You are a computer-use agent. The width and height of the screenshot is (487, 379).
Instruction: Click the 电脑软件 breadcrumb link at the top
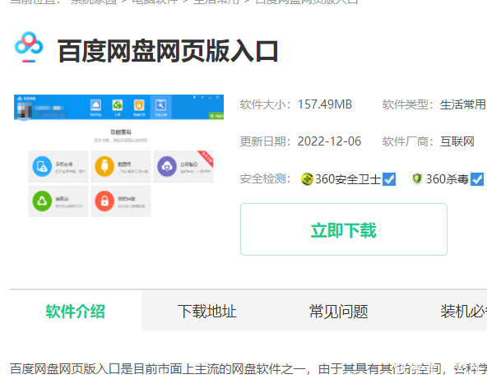click(155, 2)
